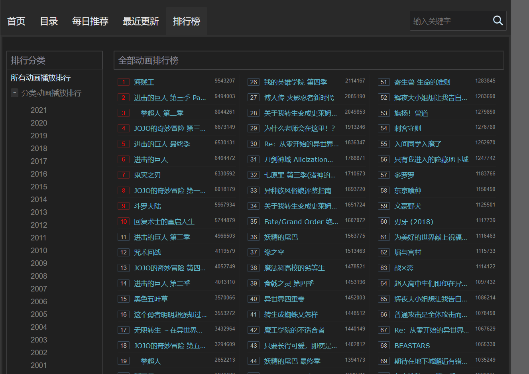Open 一拳超人 第二季 ranking link
Viewport: 529px width, 374px height.
tap(159, 113)
